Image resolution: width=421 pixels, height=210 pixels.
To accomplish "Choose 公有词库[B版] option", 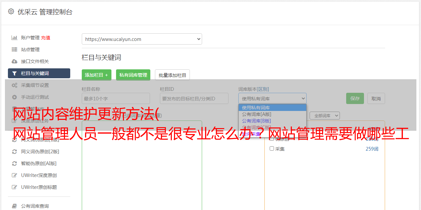I will [272, 121].
